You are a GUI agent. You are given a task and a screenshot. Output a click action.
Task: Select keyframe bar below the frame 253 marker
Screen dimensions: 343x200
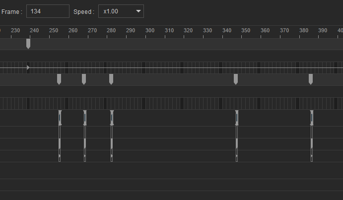[60, 118]
